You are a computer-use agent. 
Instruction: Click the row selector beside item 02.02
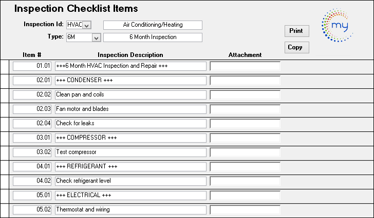(x=5, y=95)
